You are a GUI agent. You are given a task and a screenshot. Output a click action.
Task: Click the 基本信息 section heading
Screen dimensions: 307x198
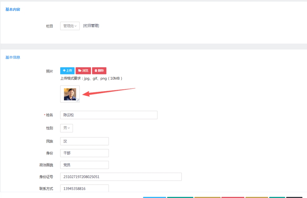(13, 57)
